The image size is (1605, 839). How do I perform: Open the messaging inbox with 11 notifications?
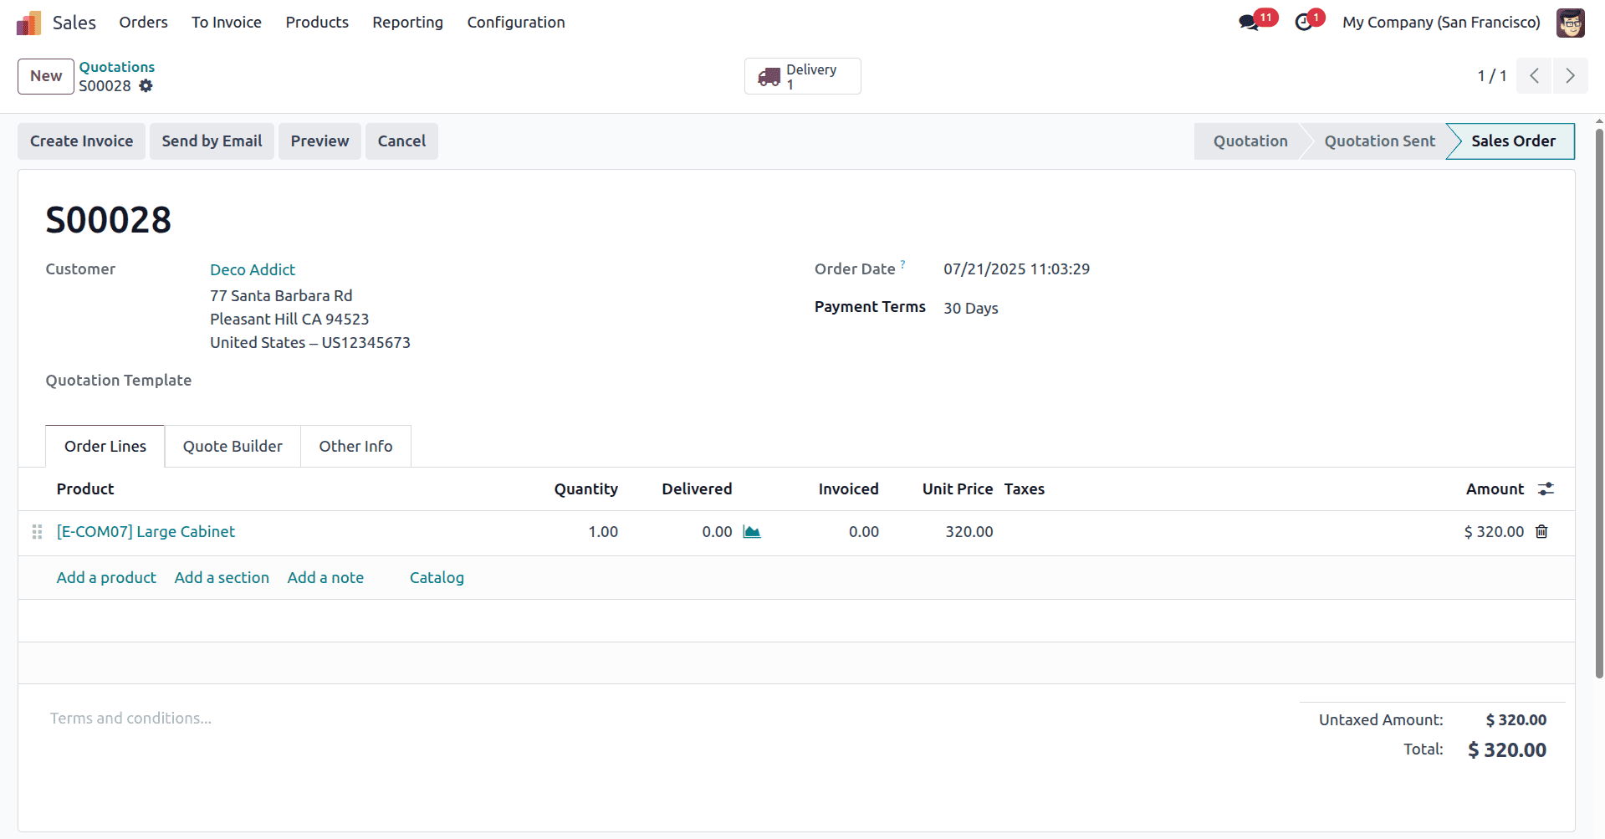pyautogui.click(x=1248, y=23)
